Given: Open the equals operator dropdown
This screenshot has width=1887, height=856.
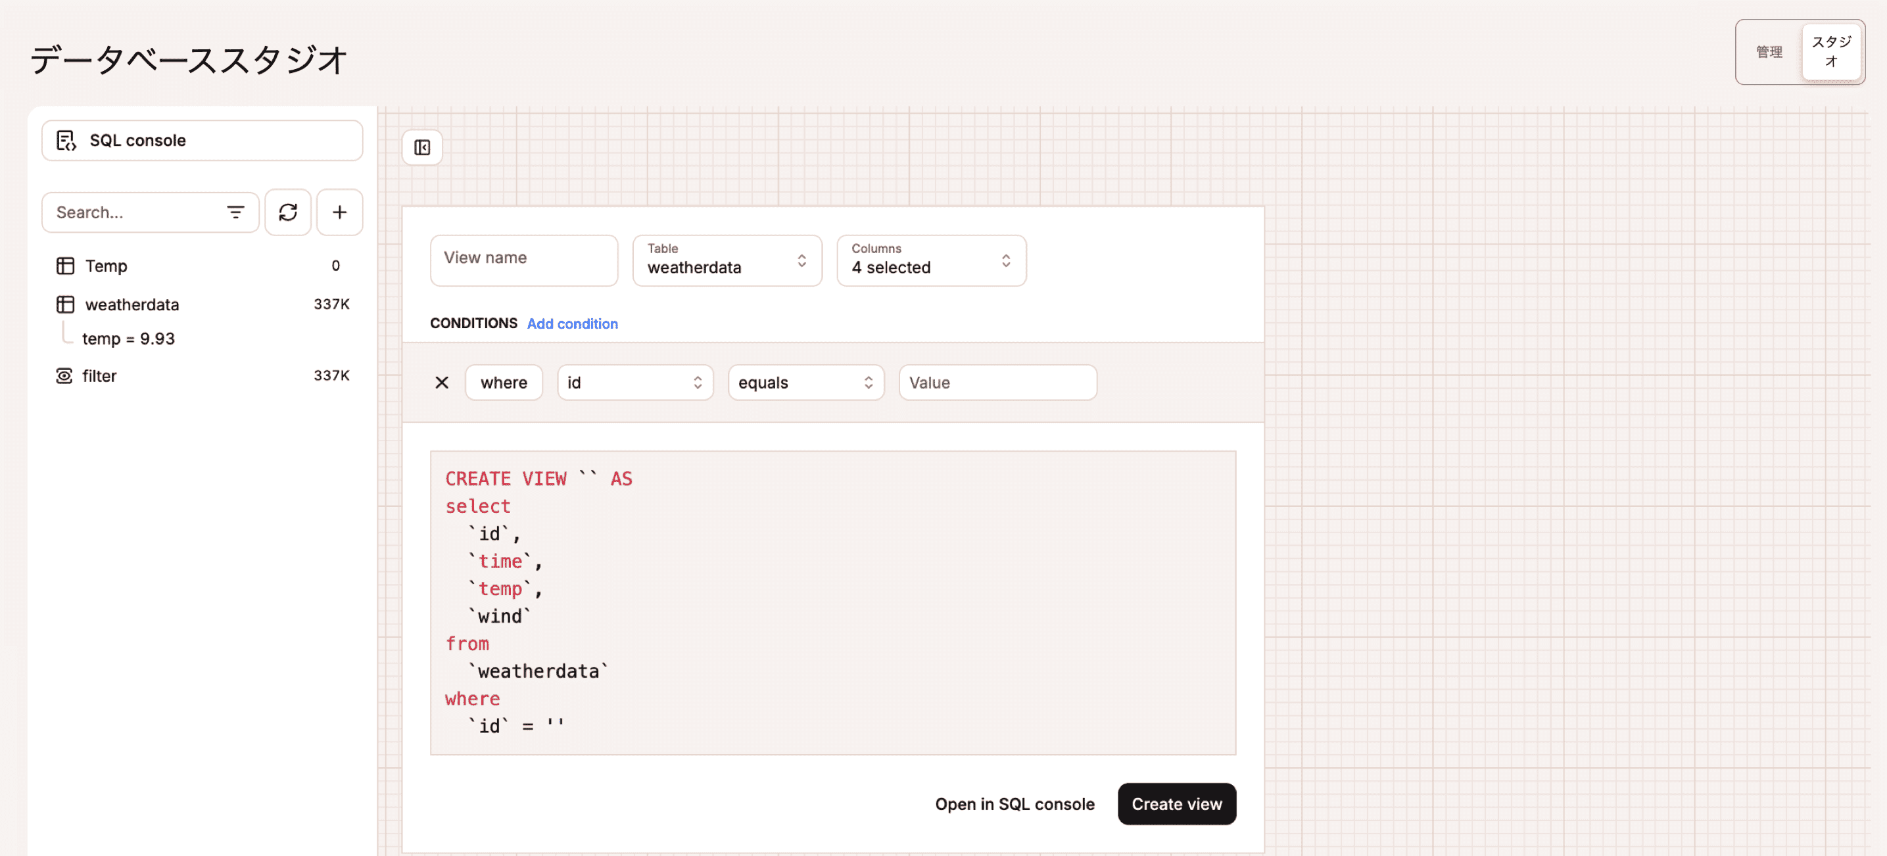Looking at the screenshot, I should tap(805, 382).
